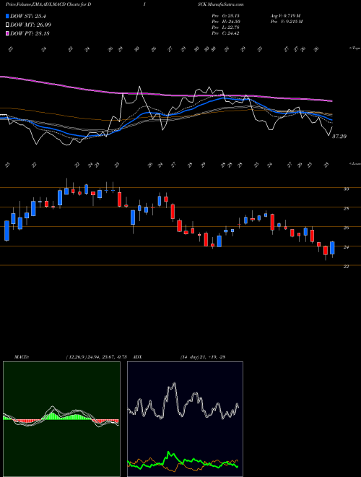361x477 pixels.
Task: Click the 28 price axis label
Action: pyautogui.click(x=346, y=208)
